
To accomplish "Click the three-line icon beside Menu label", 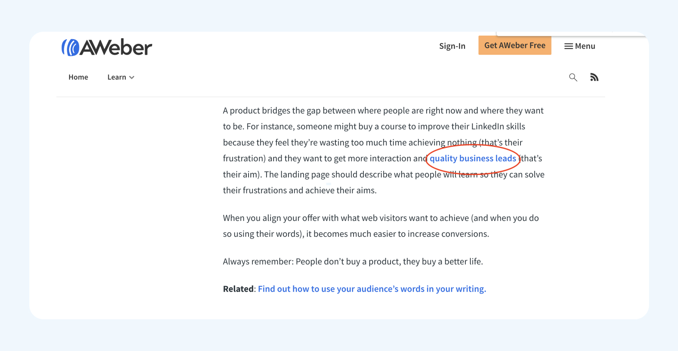I will tap(569, 46).
